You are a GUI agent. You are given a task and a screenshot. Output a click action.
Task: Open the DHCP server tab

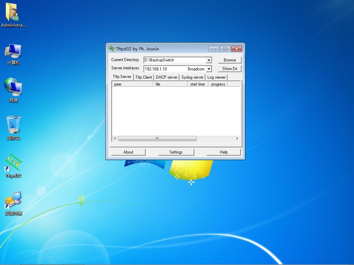tap(167, 77)
